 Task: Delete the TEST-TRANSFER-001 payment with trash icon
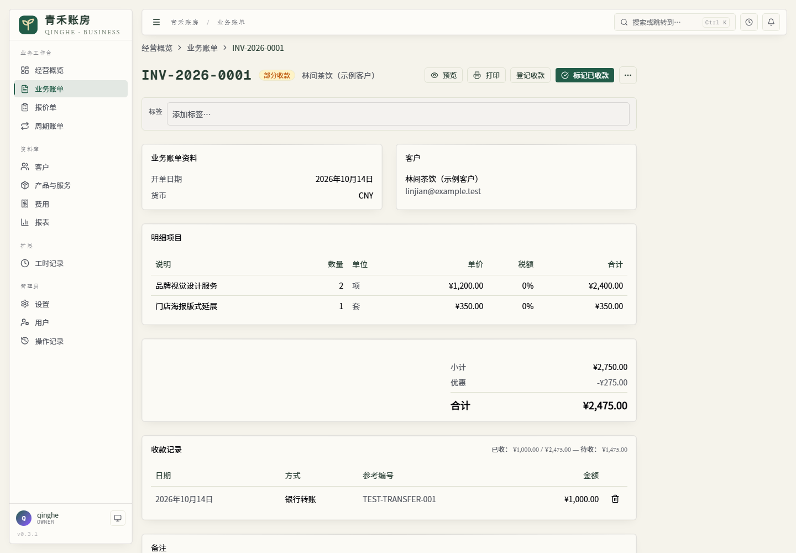615,499
